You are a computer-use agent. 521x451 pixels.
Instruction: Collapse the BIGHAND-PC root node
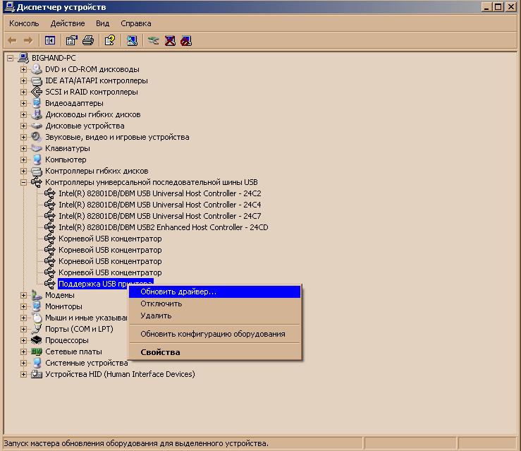coord(10,58)
